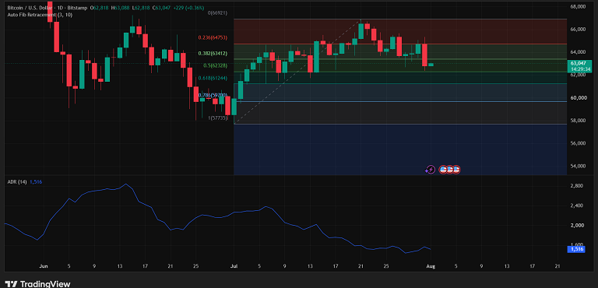Click the 1(57735) Fibonacci level label
598x288 pixels.
(217, 118)
